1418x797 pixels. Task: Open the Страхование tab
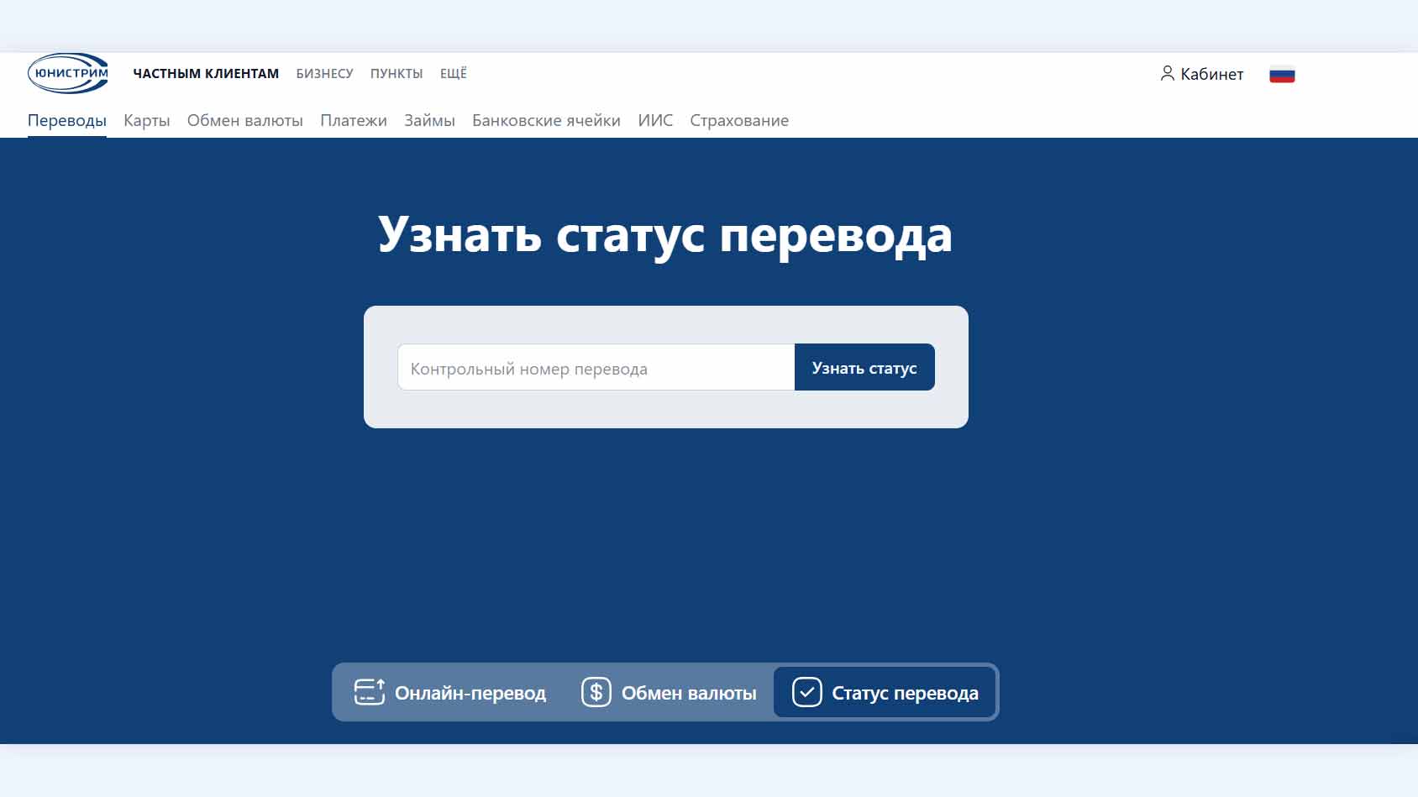739,120
